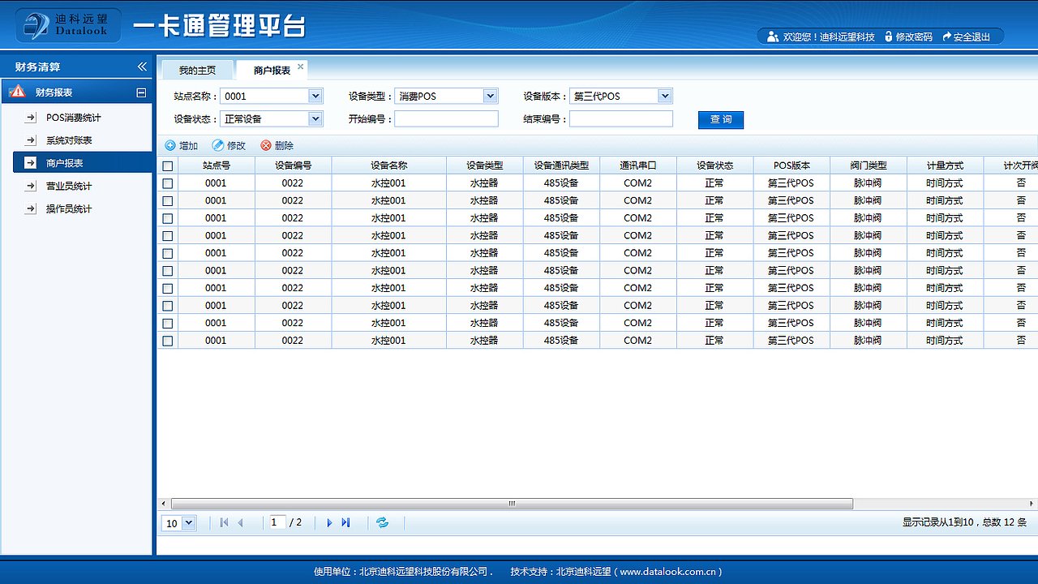1038x584 pixels.
Task: Refresh the table with the pager refresh icon
Action: [x=383, y=523]
